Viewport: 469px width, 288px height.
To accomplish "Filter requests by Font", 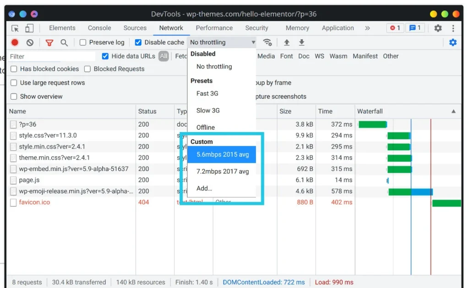I will tap(286, 56).
